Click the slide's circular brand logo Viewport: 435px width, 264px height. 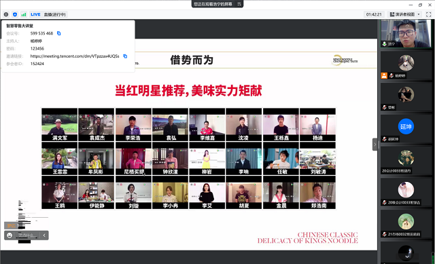(345, 60)
